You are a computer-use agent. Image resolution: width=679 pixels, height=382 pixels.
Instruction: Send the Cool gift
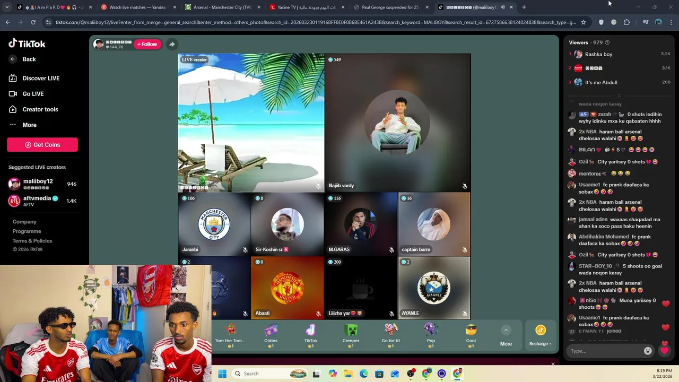click(471, 335)
